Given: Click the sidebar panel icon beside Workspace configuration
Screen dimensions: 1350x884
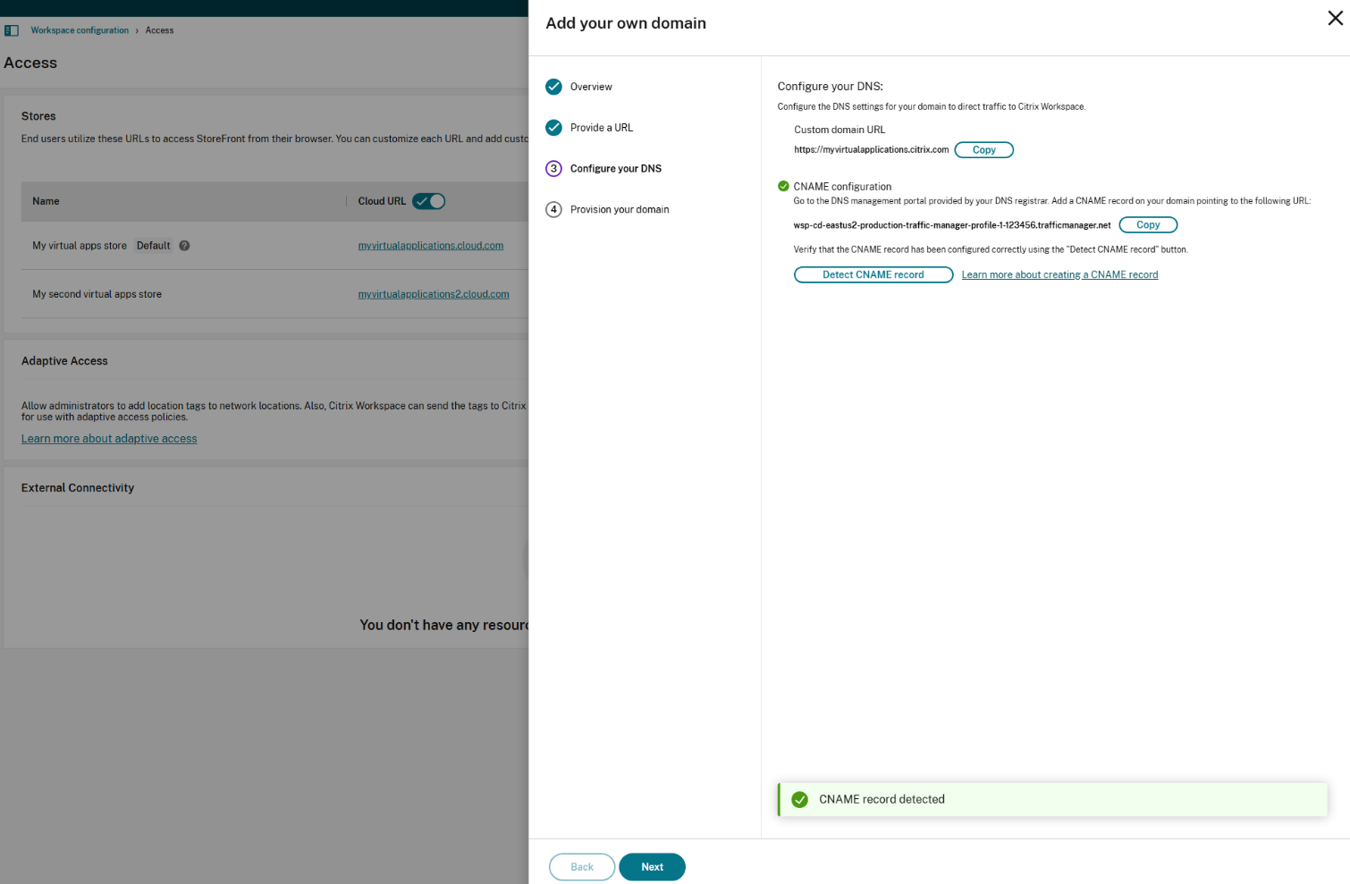Looking at the screenshot, I should [x=12, y=30].
